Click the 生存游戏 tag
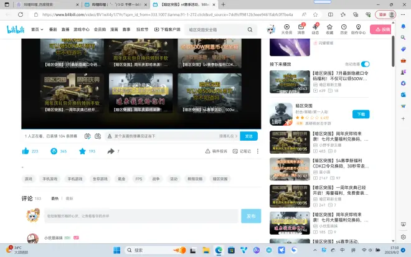This screenshot has width=411, height=257. pyautogui.click(x=100, y=179)
